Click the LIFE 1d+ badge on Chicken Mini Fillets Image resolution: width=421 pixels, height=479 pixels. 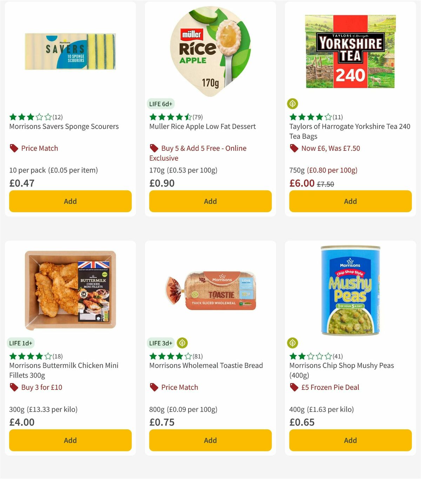pos(21,343)
